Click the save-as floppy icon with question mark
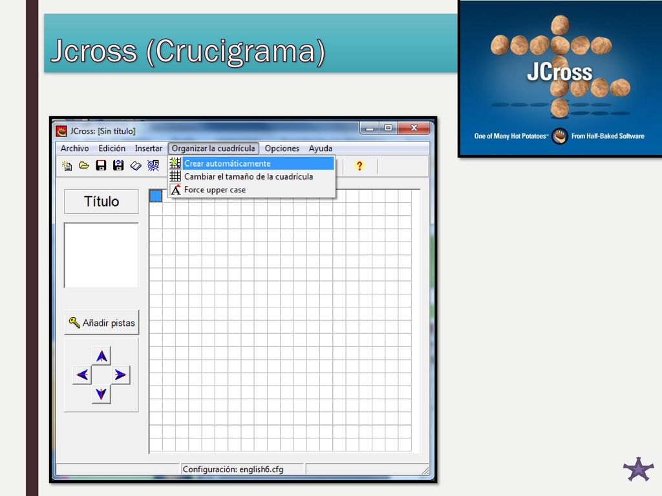662x496 pixels. tap(118, 165)
